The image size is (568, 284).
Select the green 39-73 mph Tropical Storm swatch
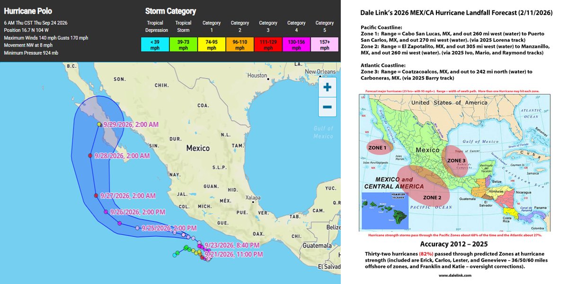[183, 44]
